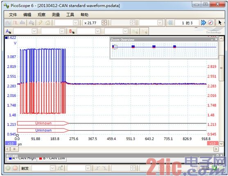Stop capture with red stop button
The image size is (228, 176).
pyautogui.click(x=15, y=168)
